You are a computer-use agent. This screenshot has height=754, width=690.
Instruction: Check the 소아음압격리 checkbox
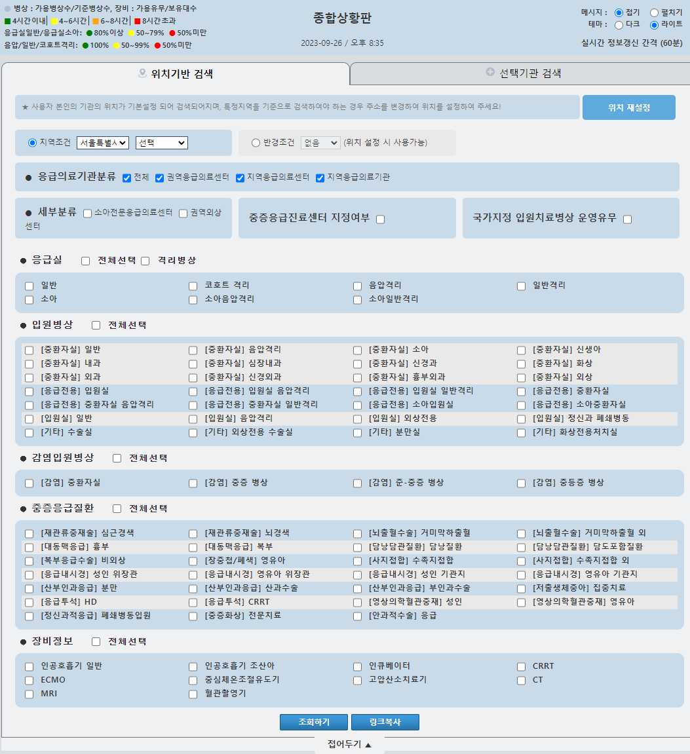click(193, 300)
